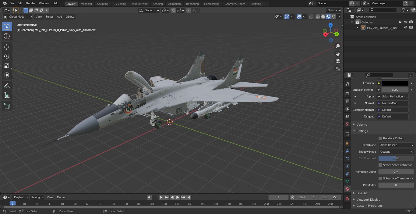This screenshot has width=416, height=214.
Task: Open the File menu
Action: click(x=12, y=3)
